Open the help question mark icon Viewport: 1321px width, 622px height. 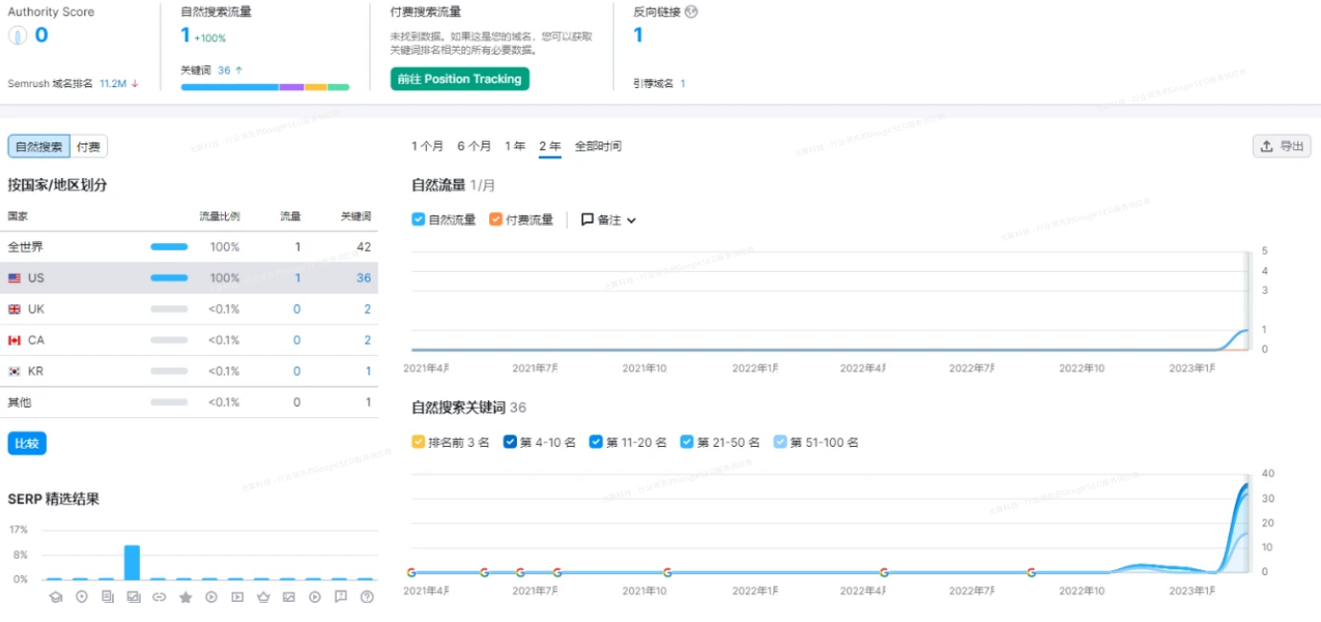367,598
